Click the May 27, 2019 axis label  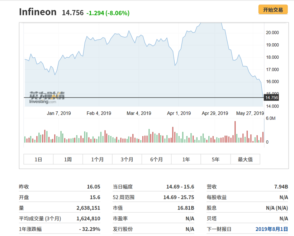tap(250, 113)
